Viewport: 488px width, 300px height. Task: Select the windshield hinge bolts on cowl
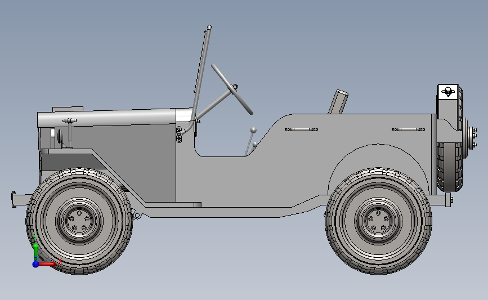[179, 135]
